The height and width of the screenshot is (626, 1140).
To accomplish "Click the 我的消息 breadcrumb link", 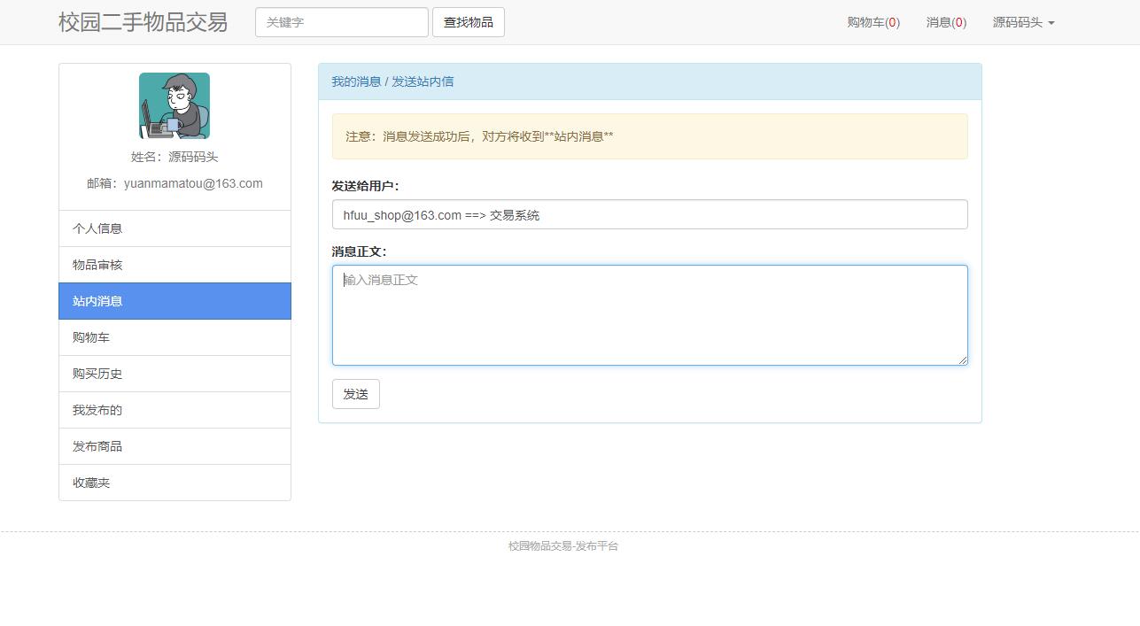I will click(x=356, y=81).
